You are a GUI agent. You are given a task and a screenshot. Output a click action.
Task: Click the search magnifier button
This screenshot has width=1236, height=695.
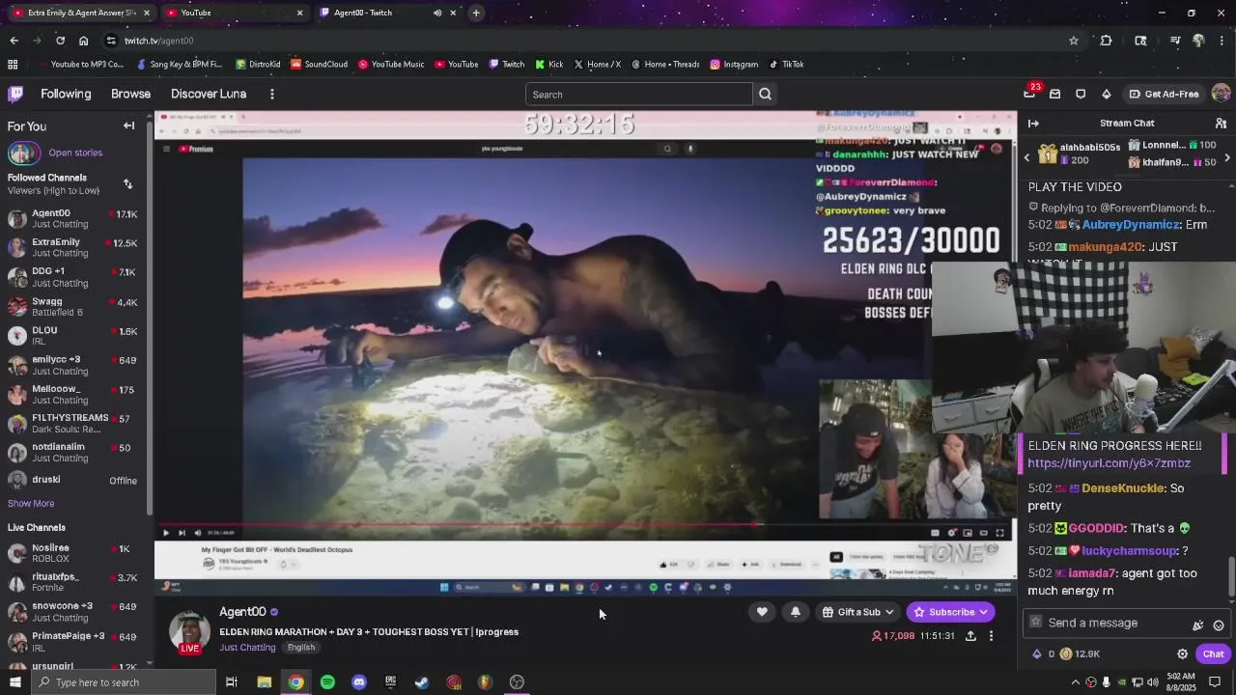(x=765, y=94)
